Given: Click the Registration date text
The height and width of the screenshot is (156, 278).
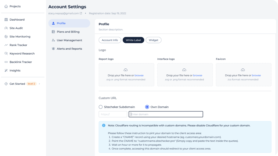Looking at the screenshot, I should point(107,14).
